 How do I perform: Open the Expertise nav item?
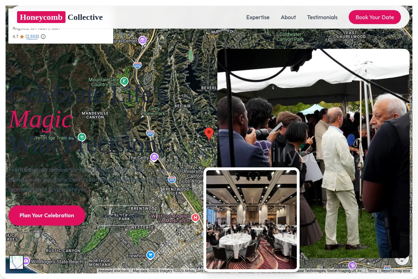point(258,17)
